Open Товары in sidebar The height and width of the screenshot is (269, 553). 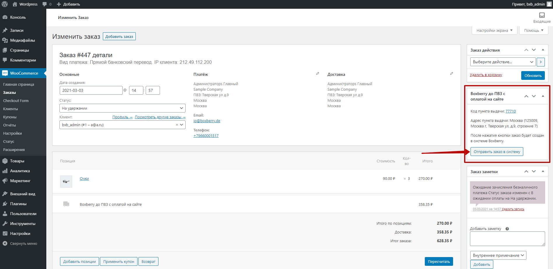click(23, 161)
